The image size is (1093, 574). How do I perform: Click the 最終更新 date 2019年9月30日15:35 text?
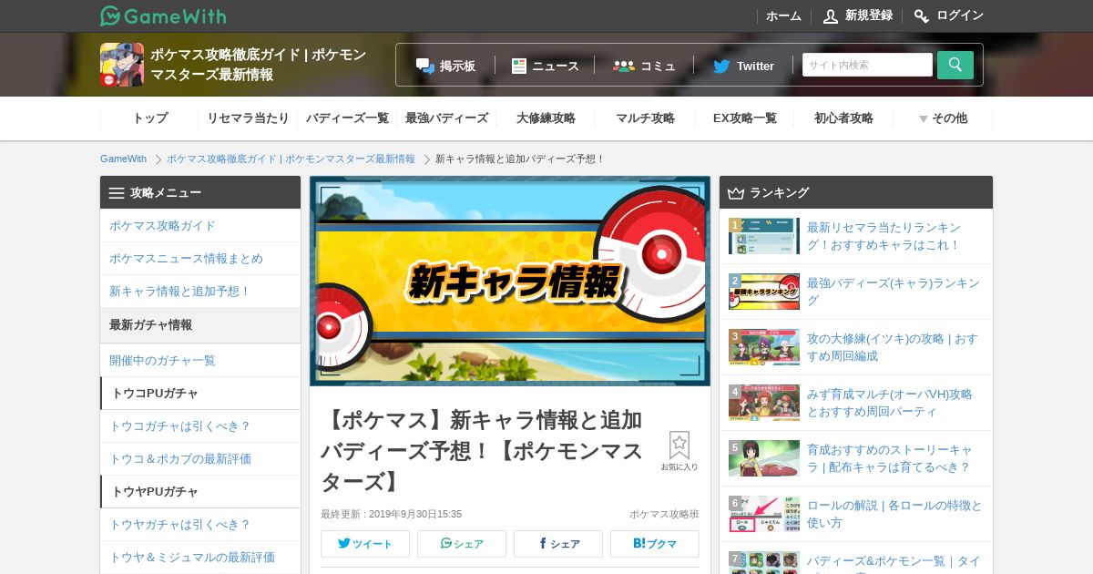pos(391,514)
